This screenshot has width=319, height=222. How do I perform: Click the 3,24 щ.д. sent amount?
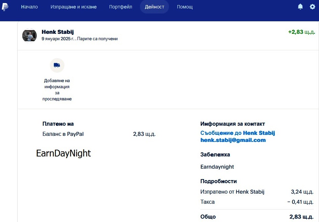pos(302,192)
